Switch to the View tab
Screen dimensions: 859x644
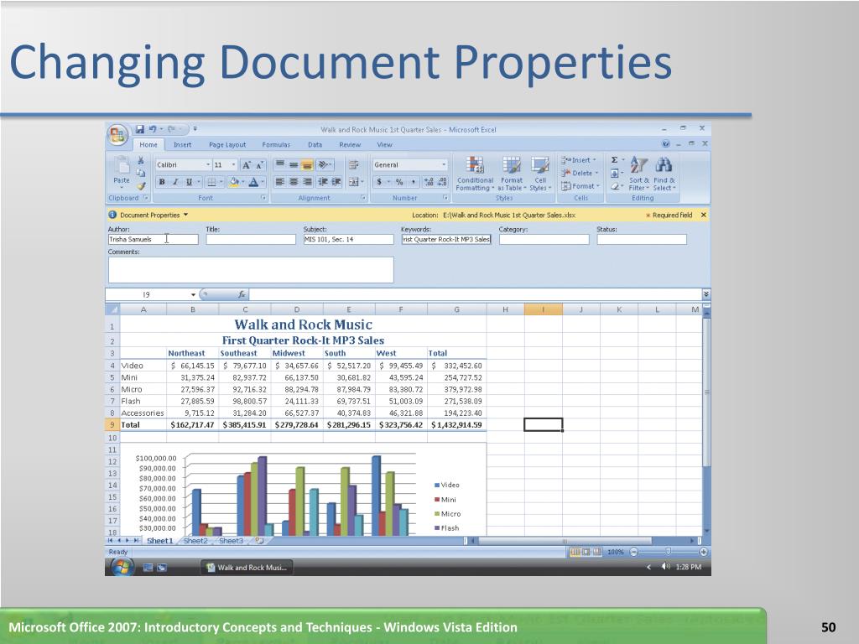(x=384, y=144)
